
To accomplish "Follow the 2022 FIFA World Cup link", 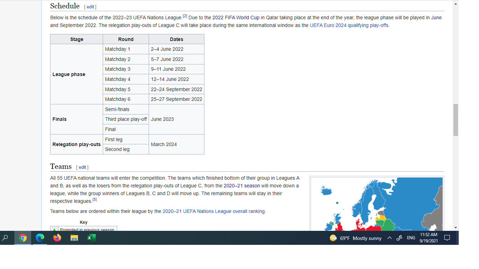I will [236, 18].
